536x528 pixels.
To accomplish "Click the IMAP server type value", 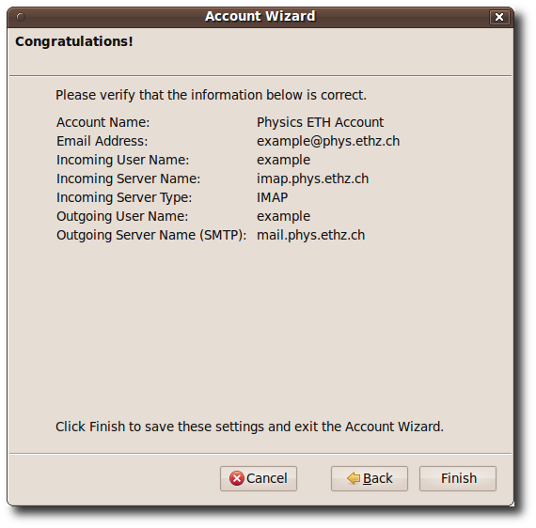I will pyautogui.click(x=272, y=197).
